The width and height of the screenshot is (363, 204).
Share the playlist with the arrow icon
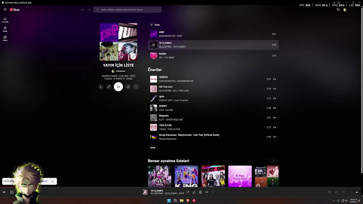(x=128, y=87)
